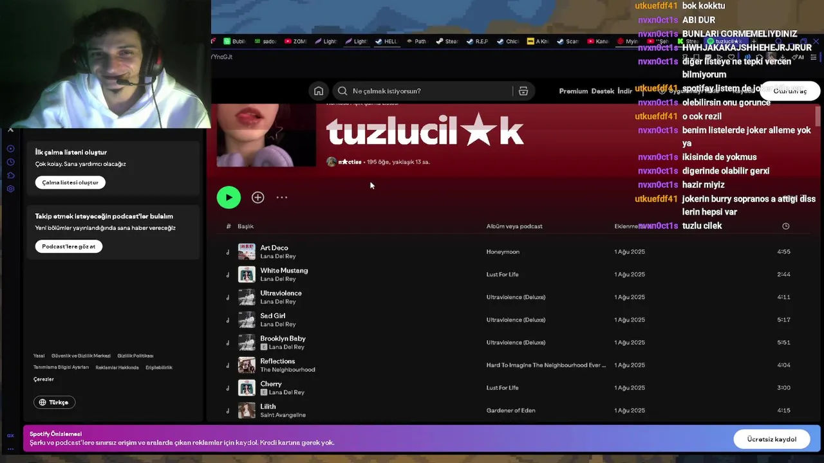The height and width of the screenshot is (463, 824).
Task: Click the Lilith album cover thumbnail
Action: [247, 410]
